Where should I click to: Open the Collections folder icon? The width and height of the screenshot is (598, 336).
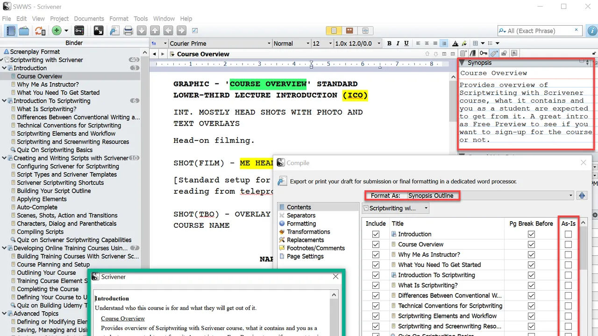(24, 31)
